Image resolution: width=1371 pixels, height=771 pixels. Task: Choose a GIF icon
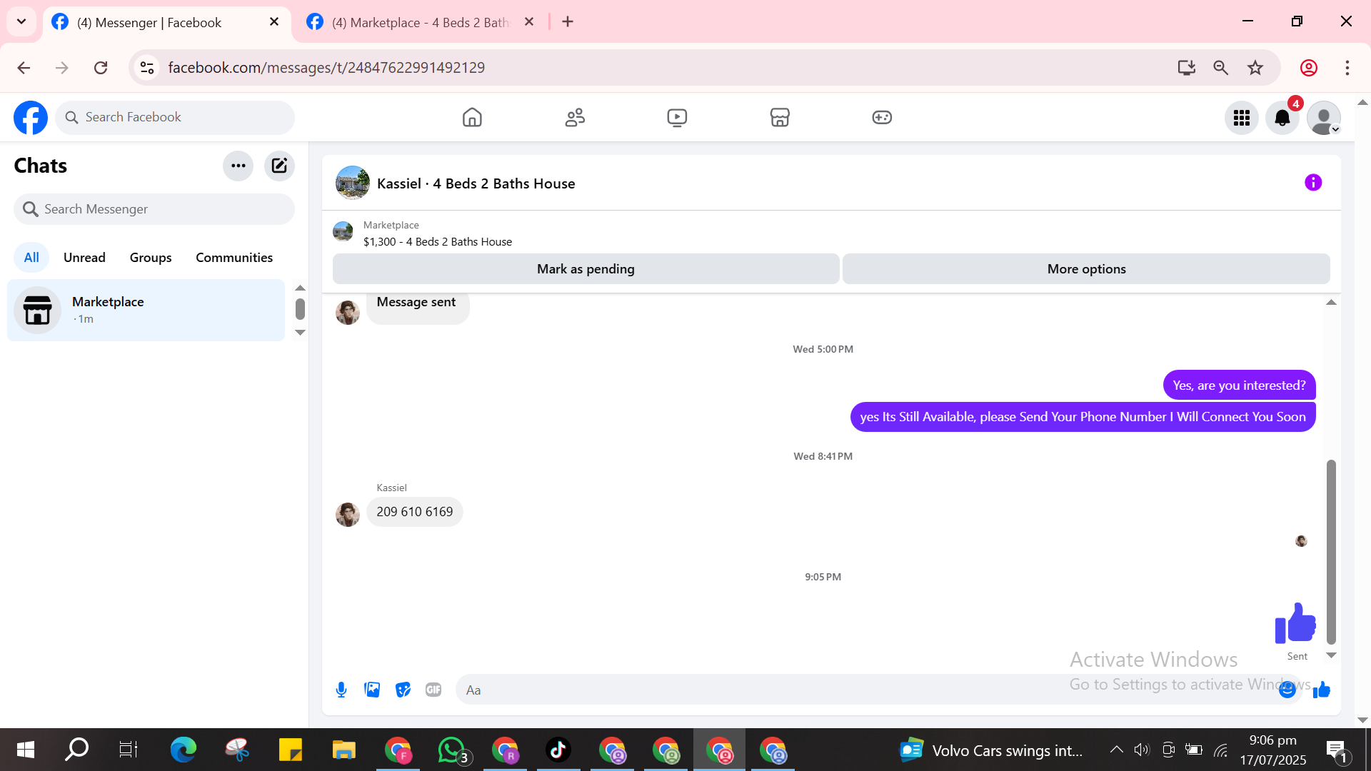433,690
